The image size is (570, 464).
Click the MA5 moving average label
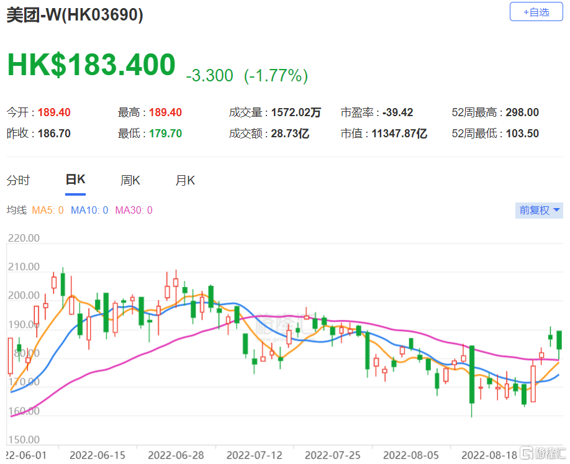(48, 210)
